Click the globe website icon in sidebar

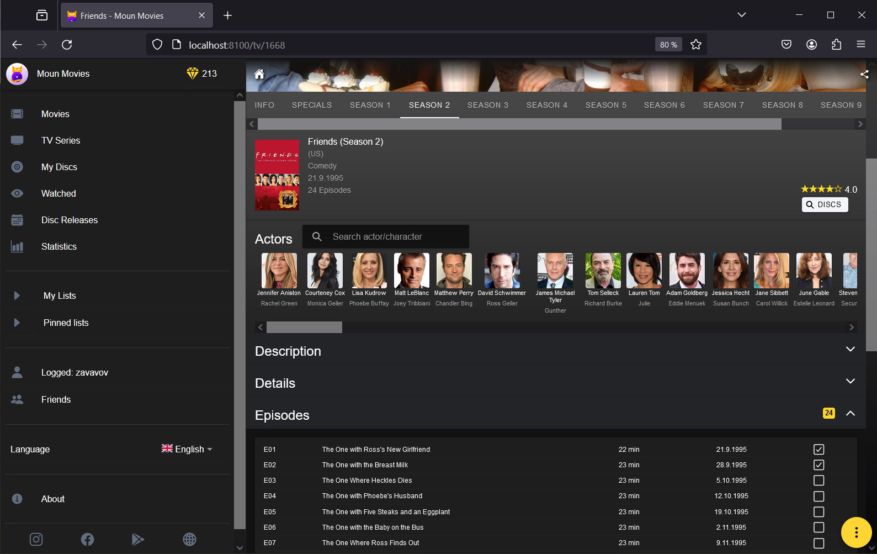pyautogui.click(x=189, y=539)
